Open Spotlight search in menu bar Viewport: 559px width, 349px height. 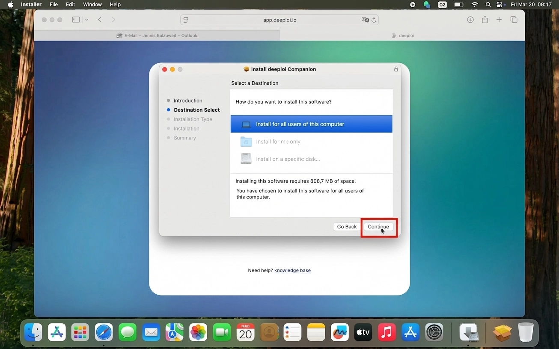pyautogui.click(x=488, y=4)
